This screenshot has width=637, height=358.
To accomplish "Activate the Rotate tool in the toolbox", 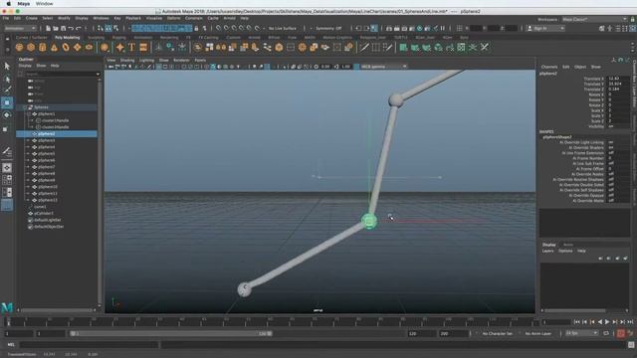I will [x=7, y=115].
